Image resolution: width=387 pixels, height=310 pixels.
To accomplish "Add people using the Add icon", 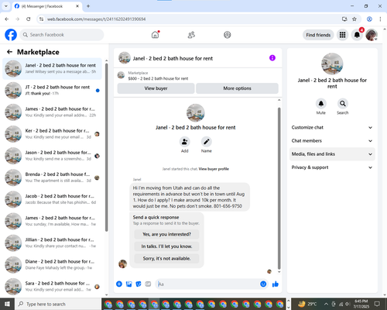I will 184,142.
